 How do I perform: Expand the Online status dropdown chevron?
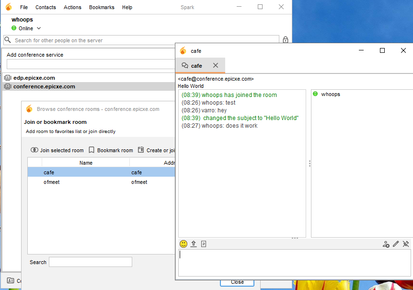coord(39,28)
